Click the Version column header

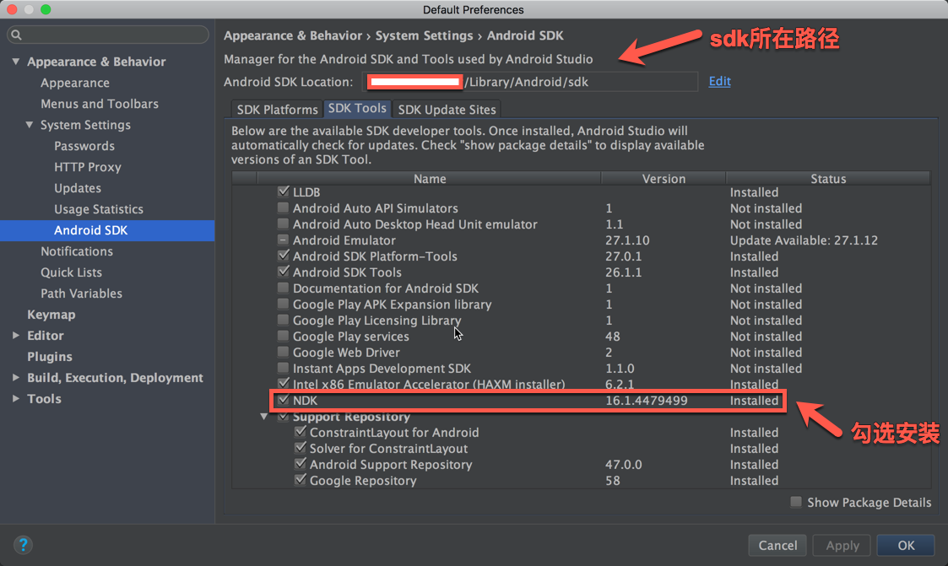point(664,179)
